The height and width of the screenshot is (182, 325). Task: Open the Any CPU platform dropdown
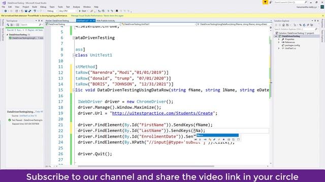pos(68,11)
